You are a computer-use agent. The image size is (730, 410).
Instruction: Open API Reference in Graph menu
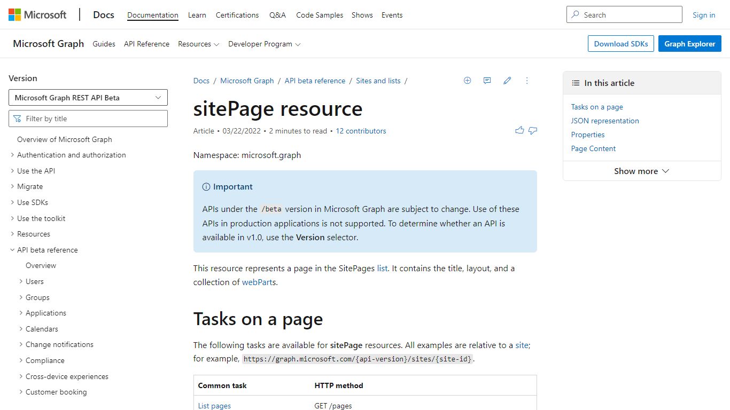tap(146, 44)
